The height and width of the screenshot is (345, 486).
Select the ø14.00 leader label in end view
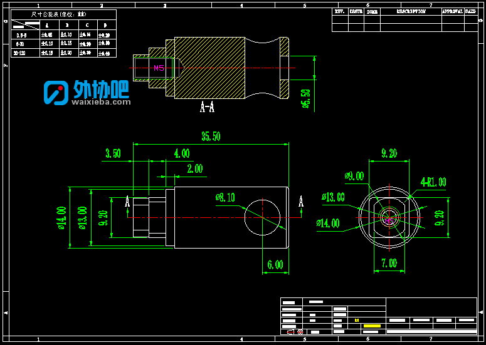point(328,223)
